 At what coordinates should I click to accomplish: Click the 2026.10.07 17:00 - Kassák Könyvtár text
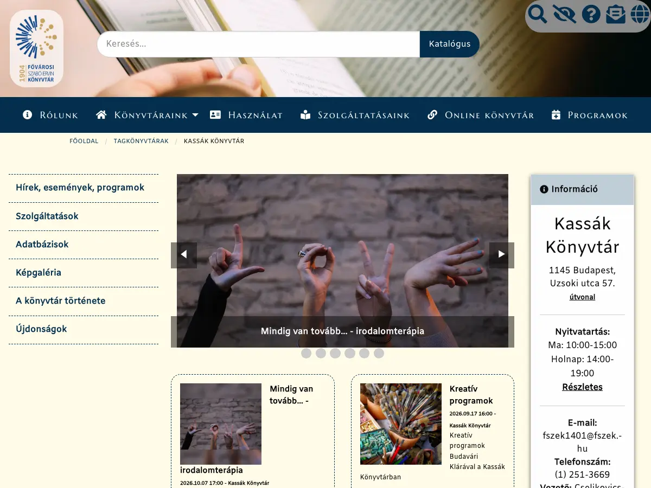pos(225,483)
